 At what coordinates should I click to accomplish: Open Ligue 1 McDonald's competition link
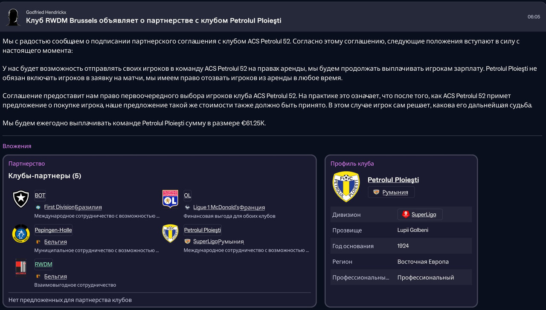(216, 207)
